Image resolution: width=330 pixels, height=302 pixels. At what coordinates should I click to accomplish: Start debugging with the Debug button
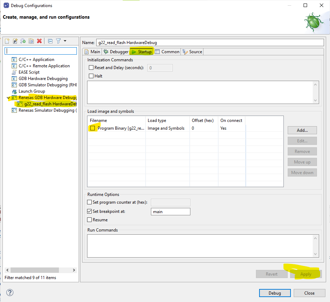(275, 293)
